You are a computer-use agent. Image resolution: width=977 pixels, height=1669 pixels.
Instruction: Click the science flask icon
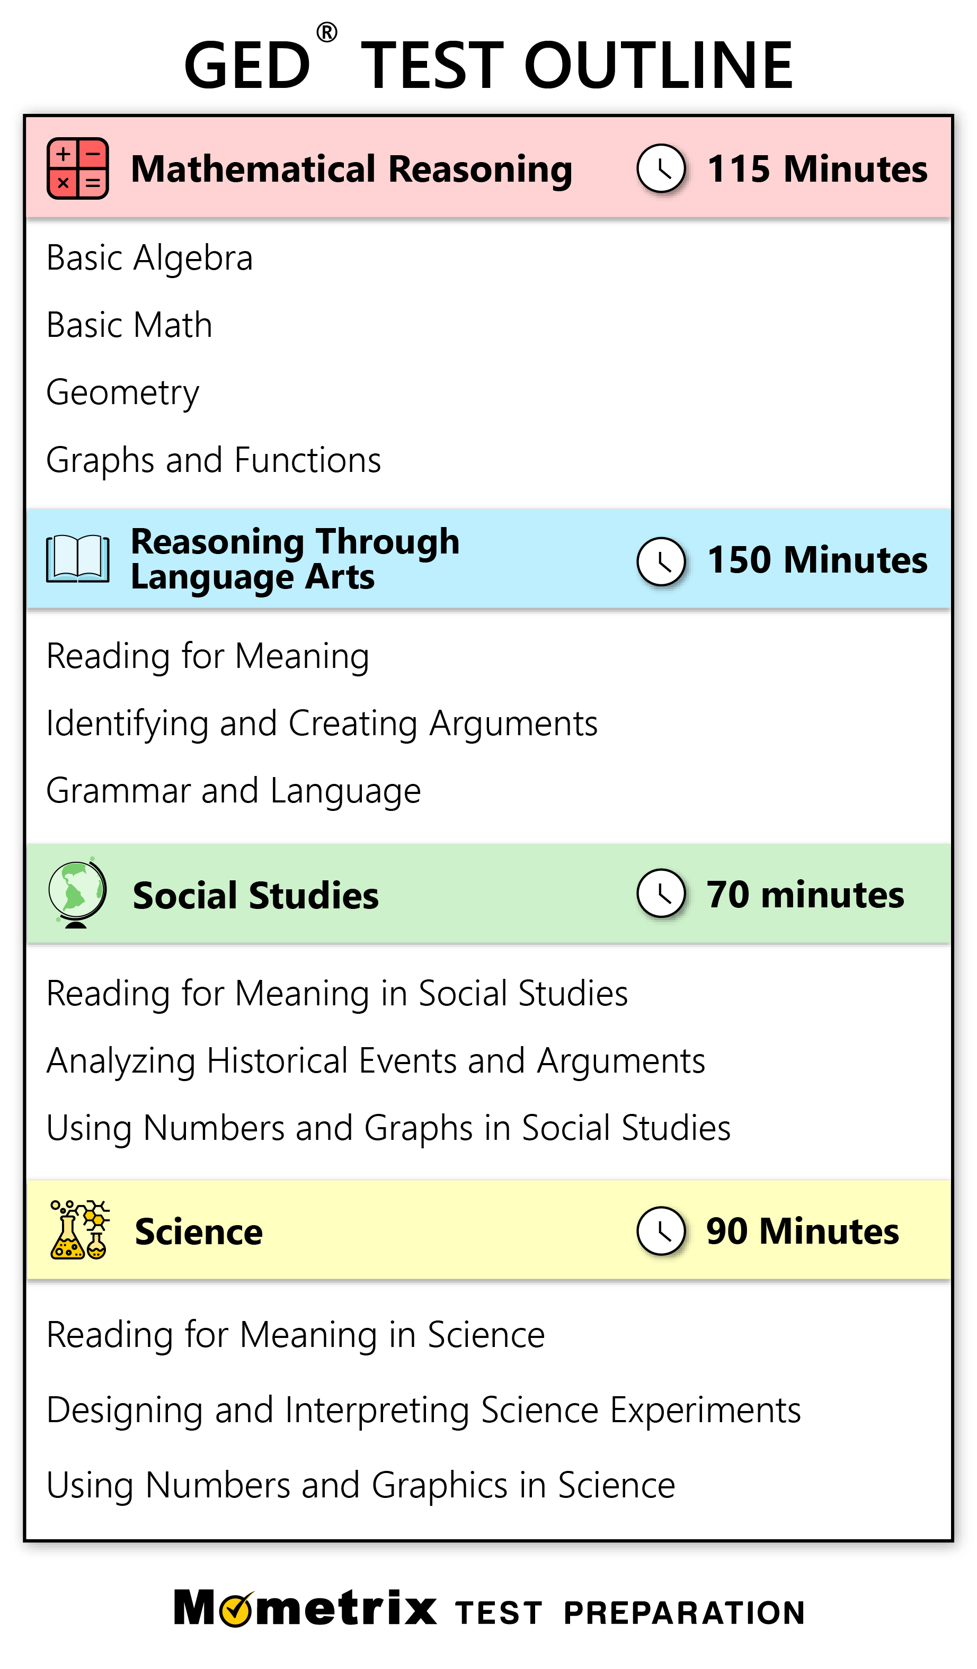coord(79,1230)
